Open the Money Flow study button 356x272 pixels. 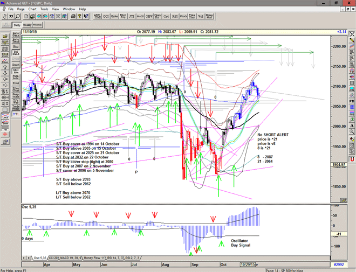(x=210, y=17)
